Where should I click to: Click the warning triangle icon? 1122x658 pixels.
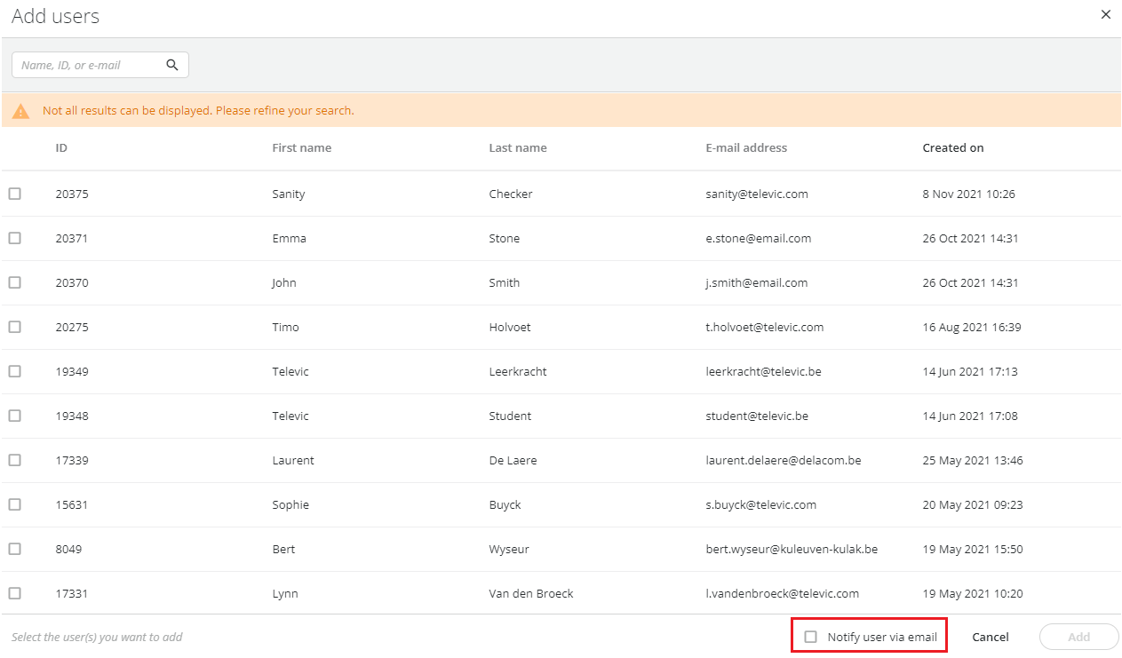click(x=20, y=110)
